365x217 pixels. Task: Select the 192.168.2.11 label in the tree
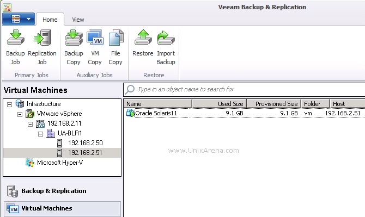coord(64,123)
